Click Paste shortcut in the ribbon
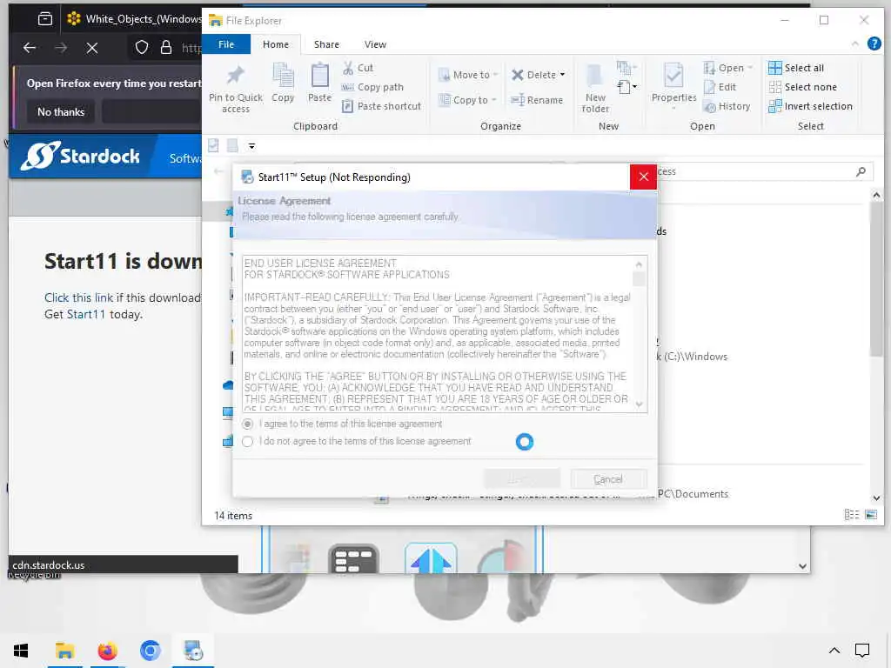This screenshot has width=891, height=668. point(381,106)
